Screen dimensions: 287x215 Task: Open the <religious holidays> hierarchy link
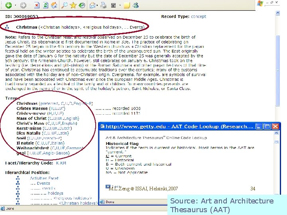[73, 198]
